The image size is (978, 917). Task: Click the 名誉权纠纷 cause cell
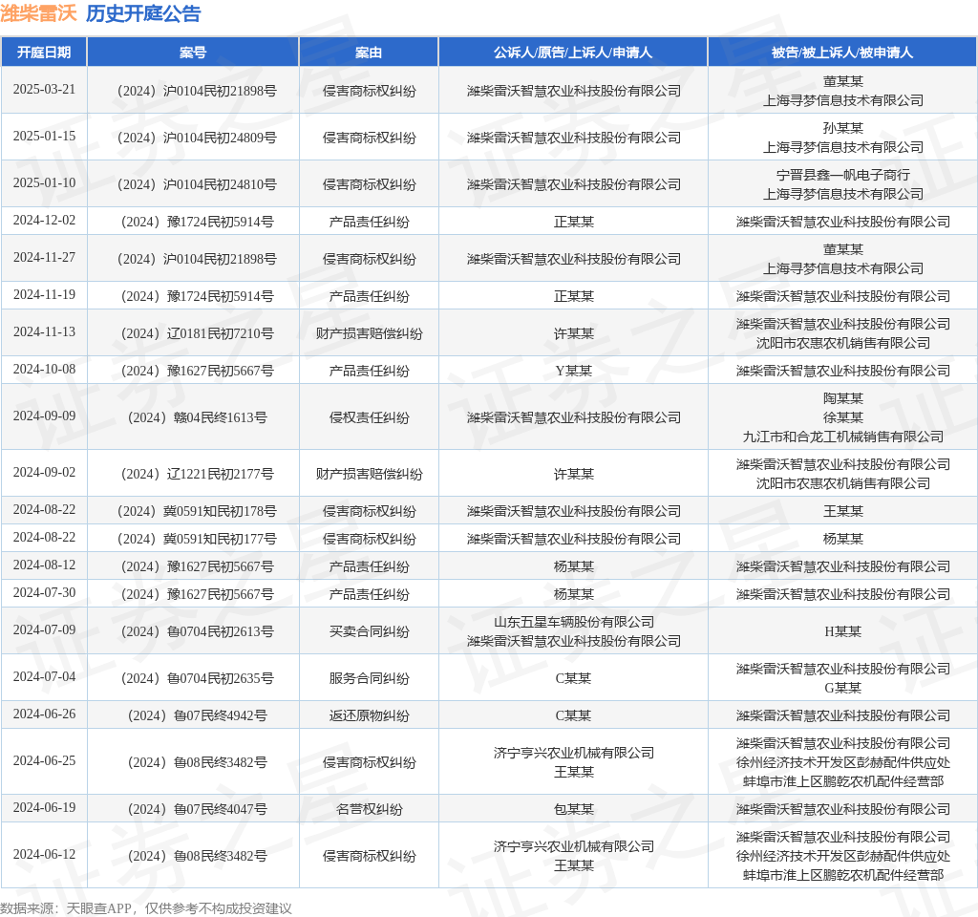coord(370,810)
